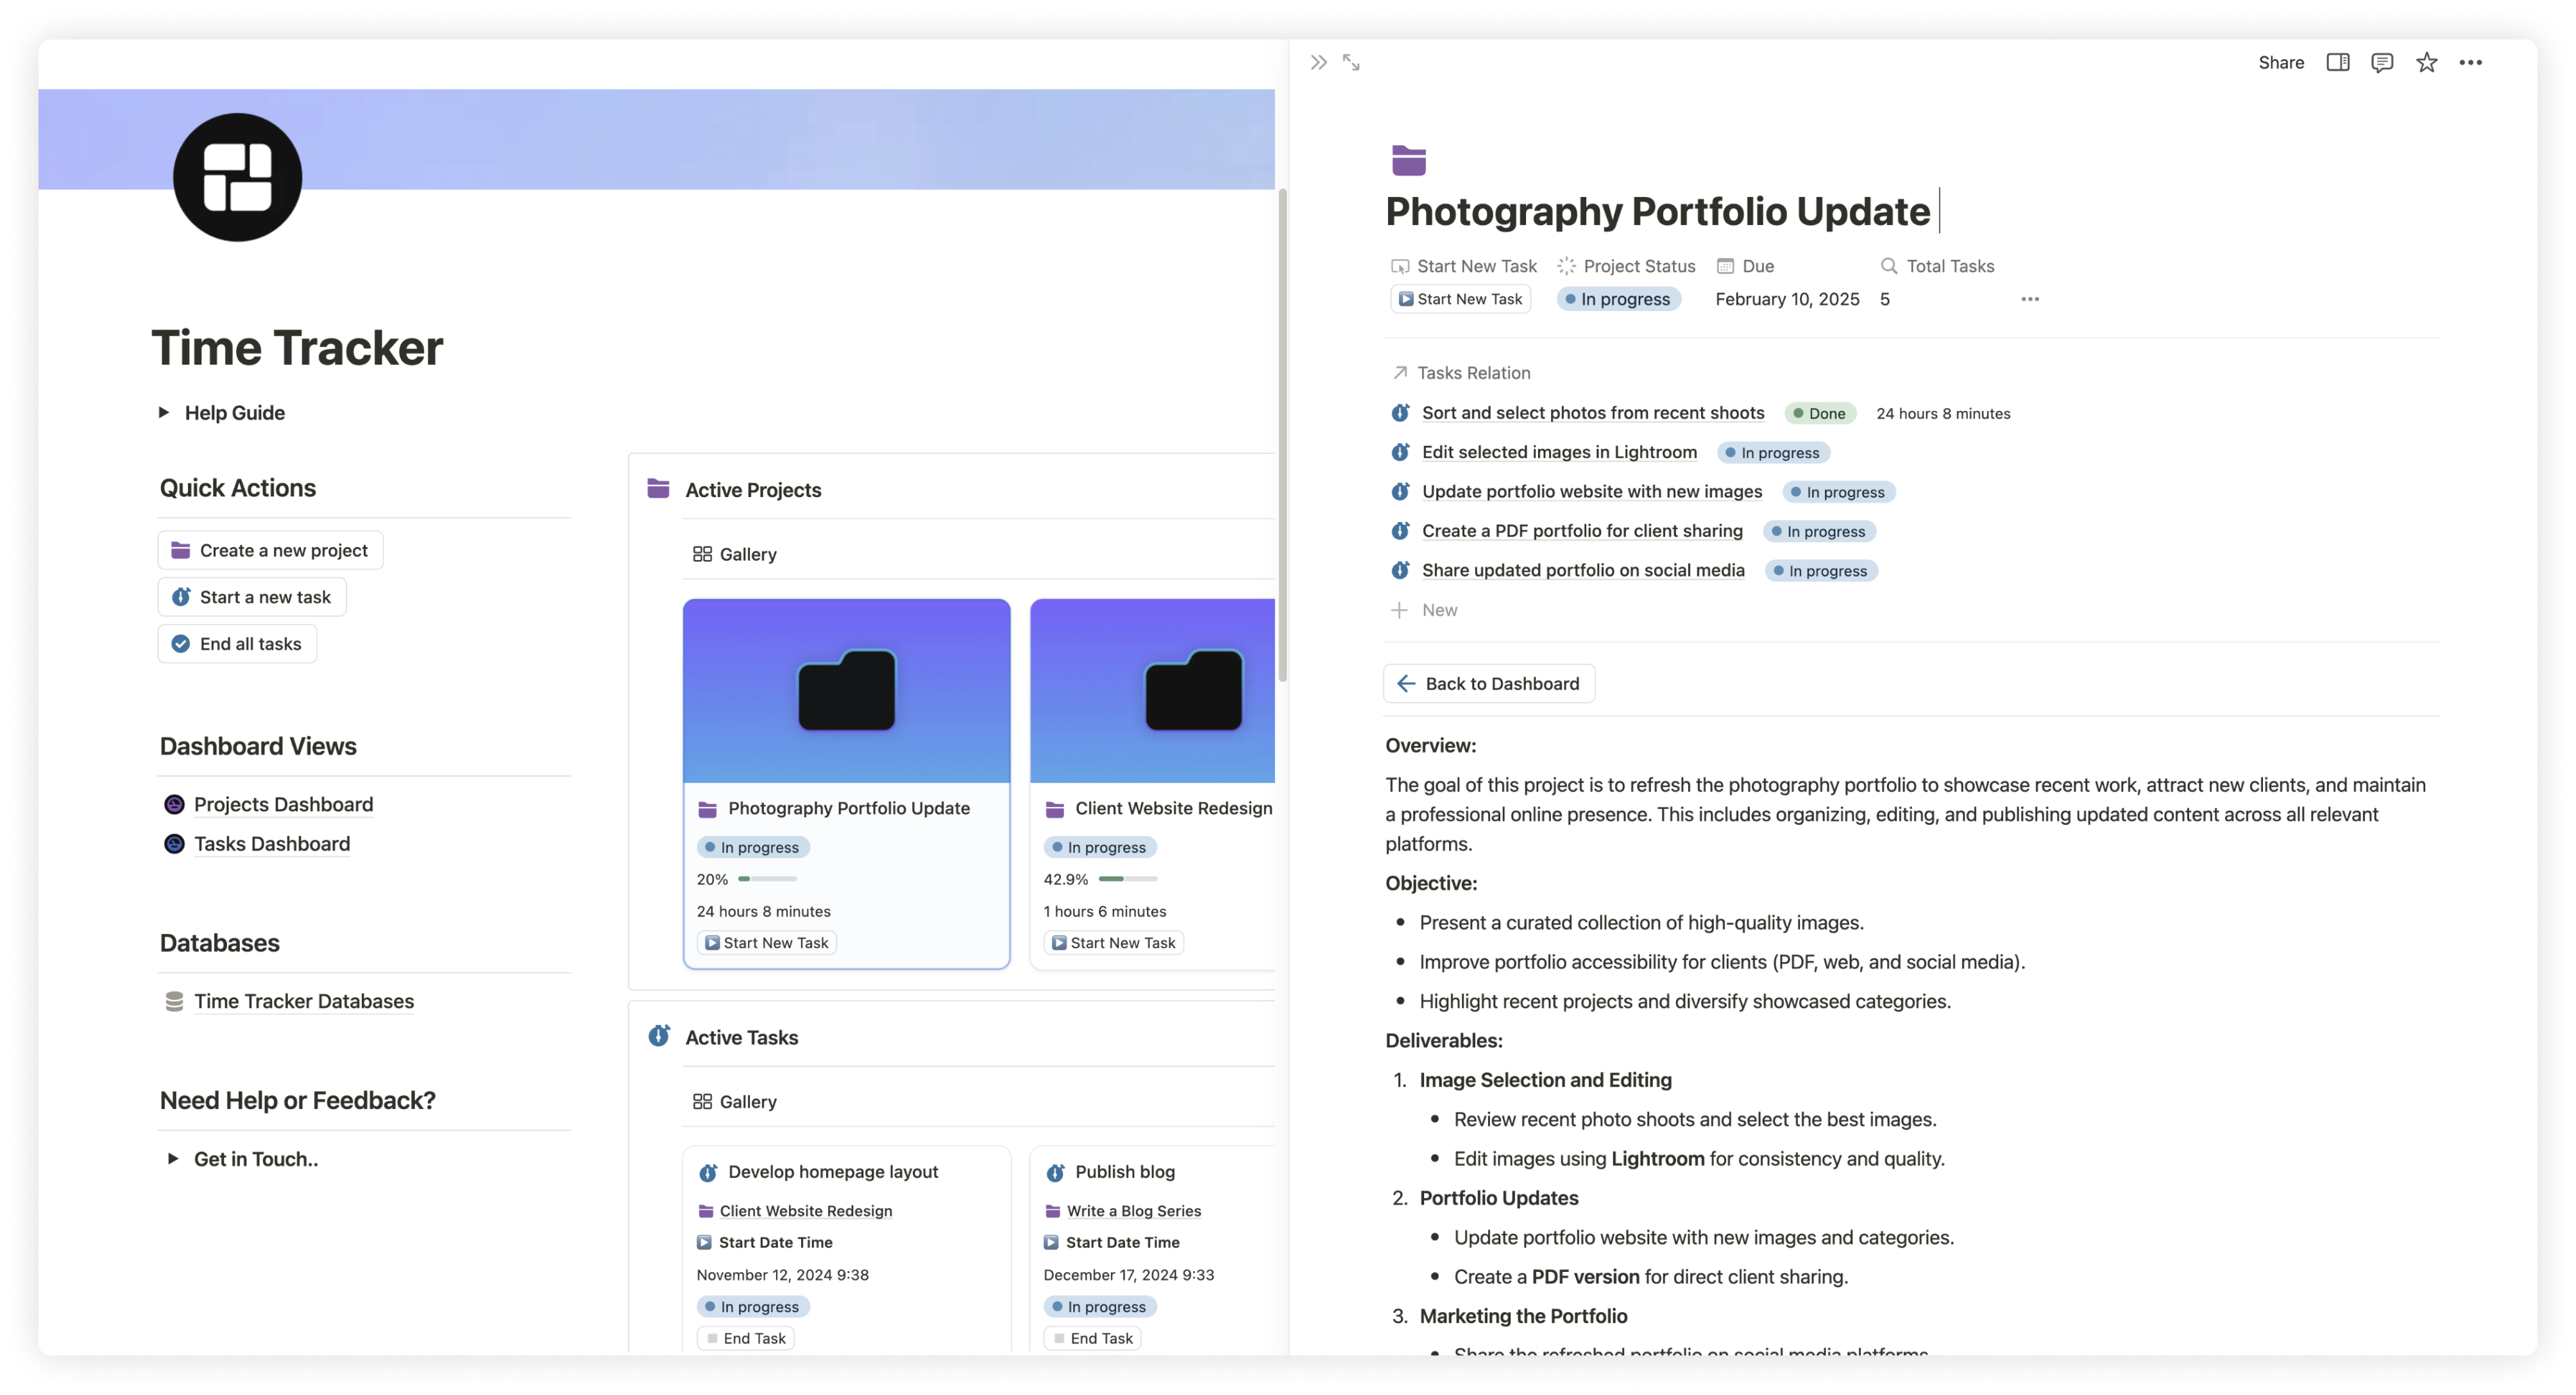Image resolution: width=2576 pixels, height=1395 pixels.
Task: Star this page as a favorite
Action: [2426, 62]
